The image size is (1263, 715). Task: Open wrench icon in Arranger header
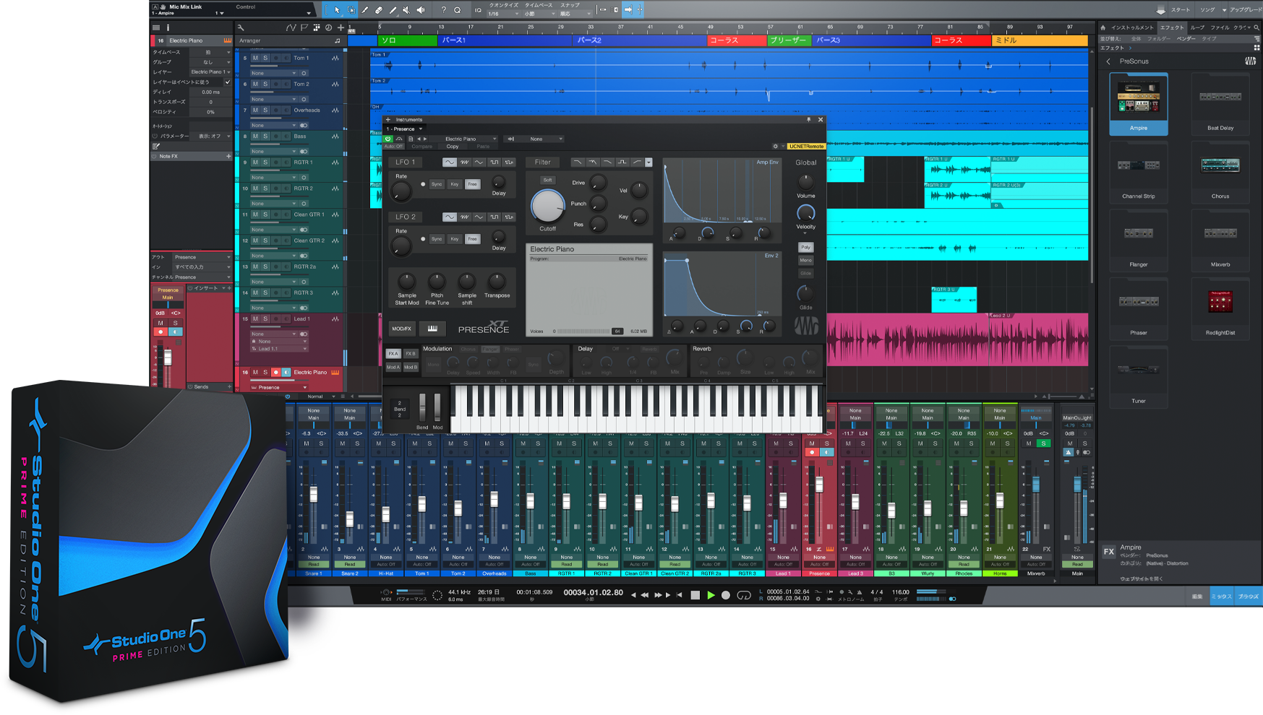[241, 27]
